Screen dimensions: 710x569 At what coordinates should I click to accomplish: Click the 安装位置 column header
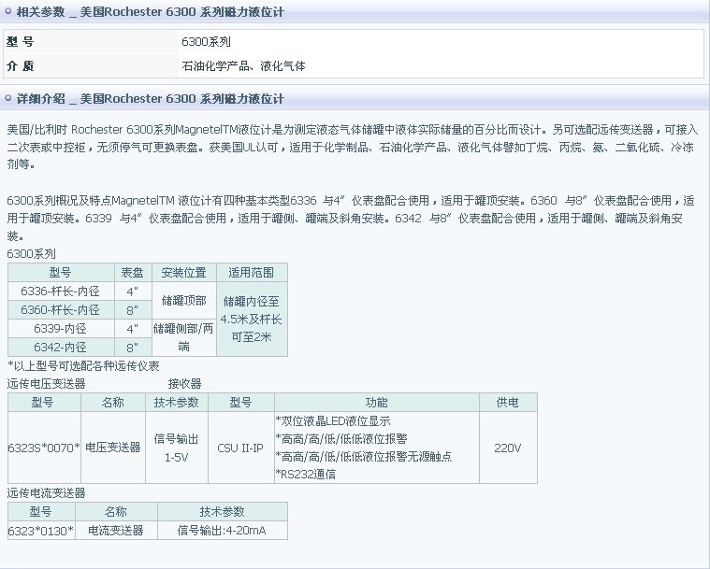click(x=184, y=272)
